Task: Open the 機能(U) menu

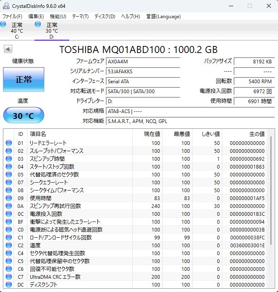Action: pyautogui.click(x=58, y=17)
